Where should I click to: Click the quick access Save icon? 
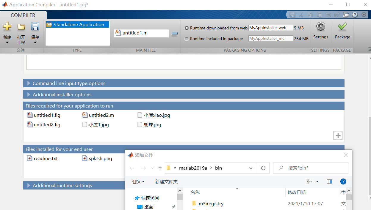(x=292, y=15)
